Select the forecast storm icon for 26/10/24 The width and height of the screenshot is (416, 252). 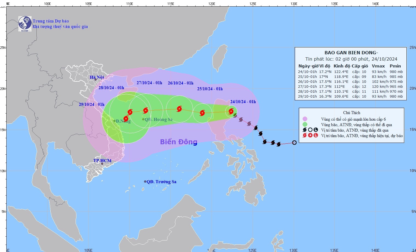(179, 109)
